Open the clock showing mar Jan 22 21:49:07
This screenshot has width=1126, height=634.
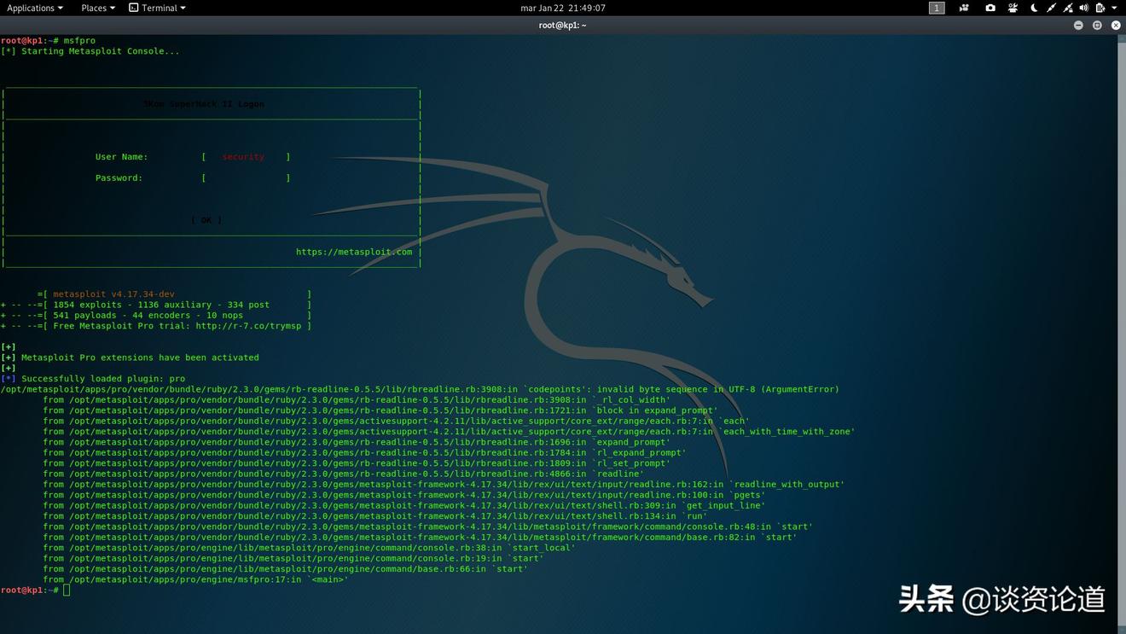point(563,8)
